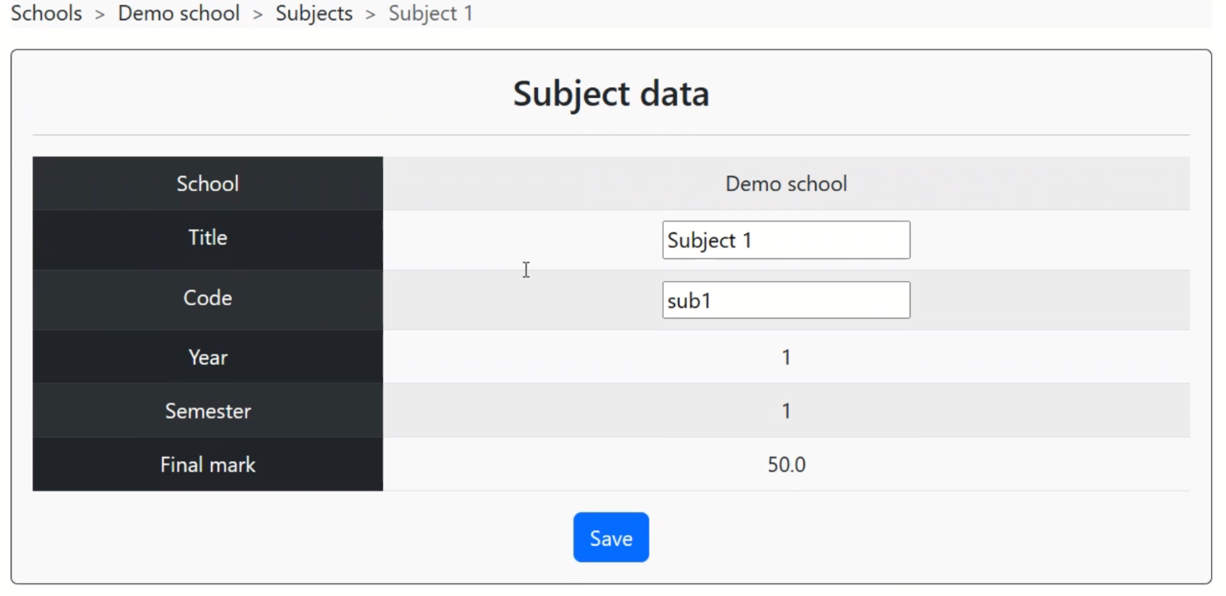The height and width of the screenshot is (596, 1226).
Task: Select the Semester row header cell
Action: pyautogui.click(x=207, y=411)
